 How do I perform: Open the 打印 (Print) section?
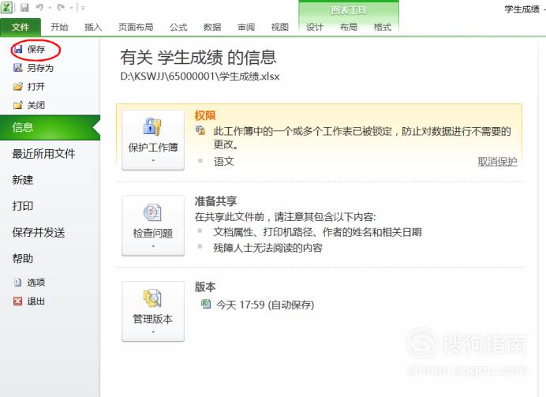tap(23, 206)
